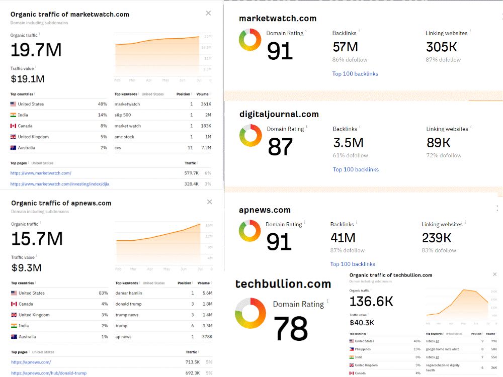Select the 'donald trump' keyword row
503x377 pixels.
(164, 304)
